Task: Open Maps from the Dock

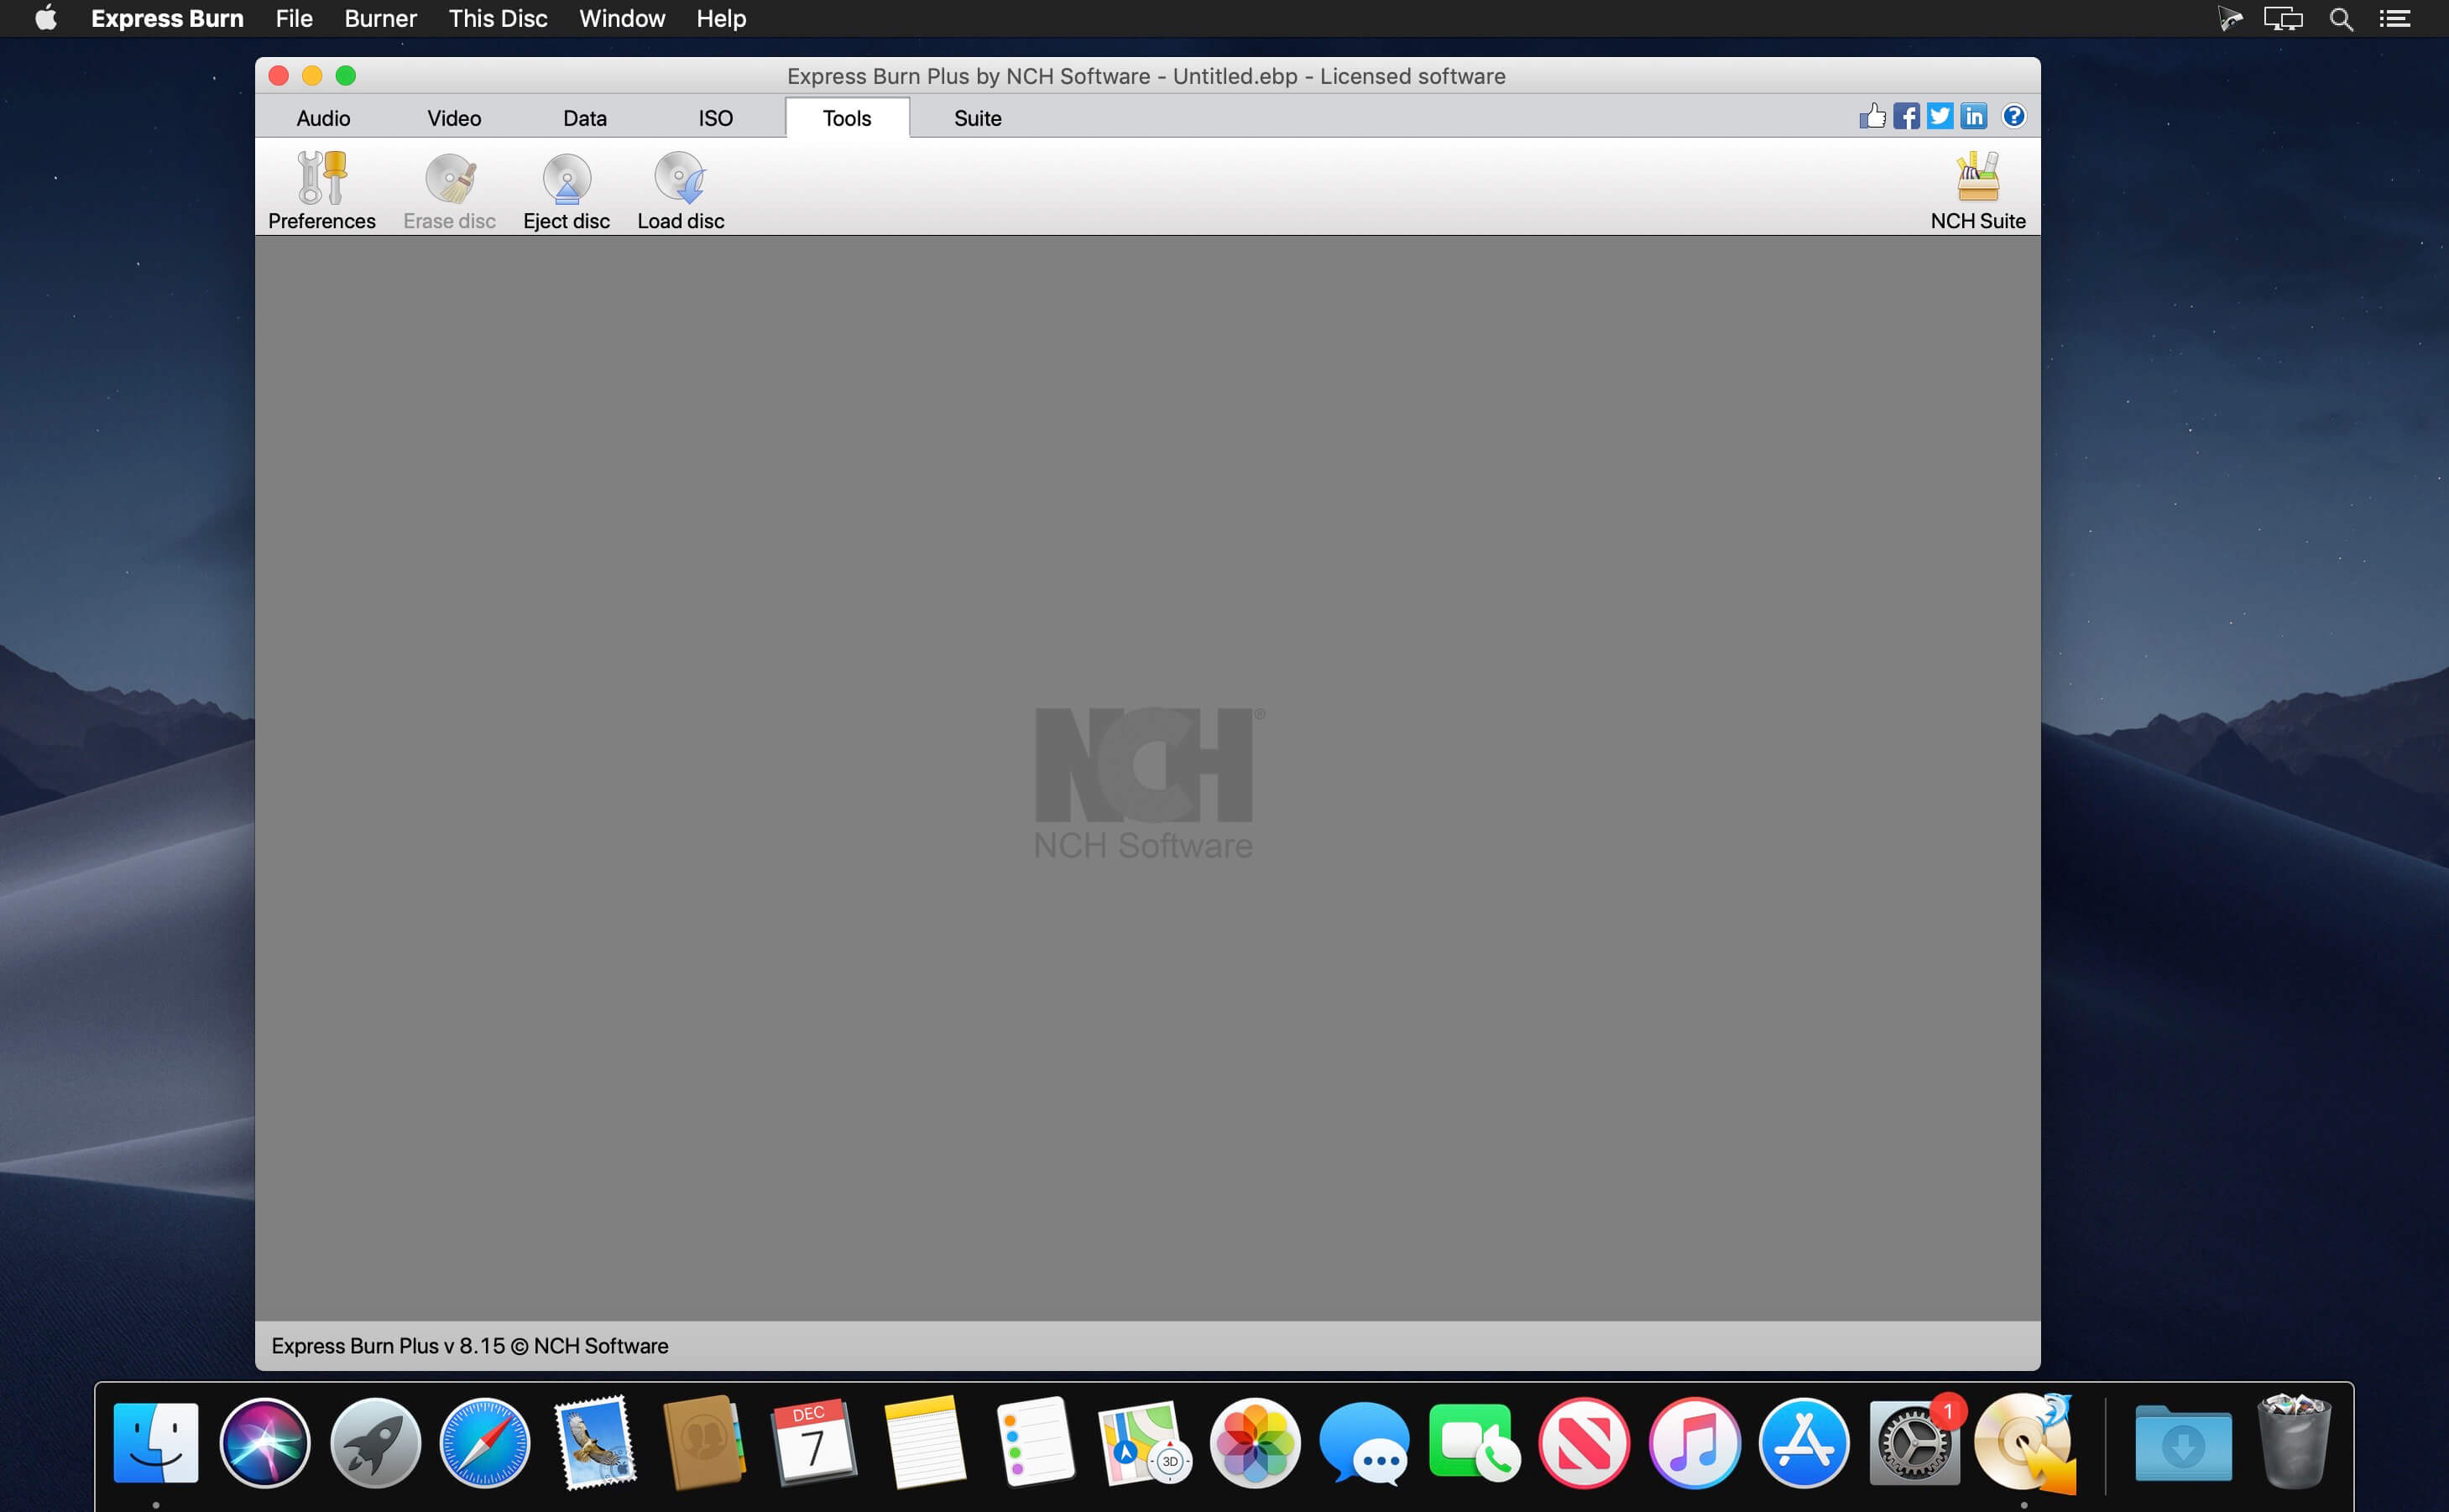Action: tap(1144, 1442)
